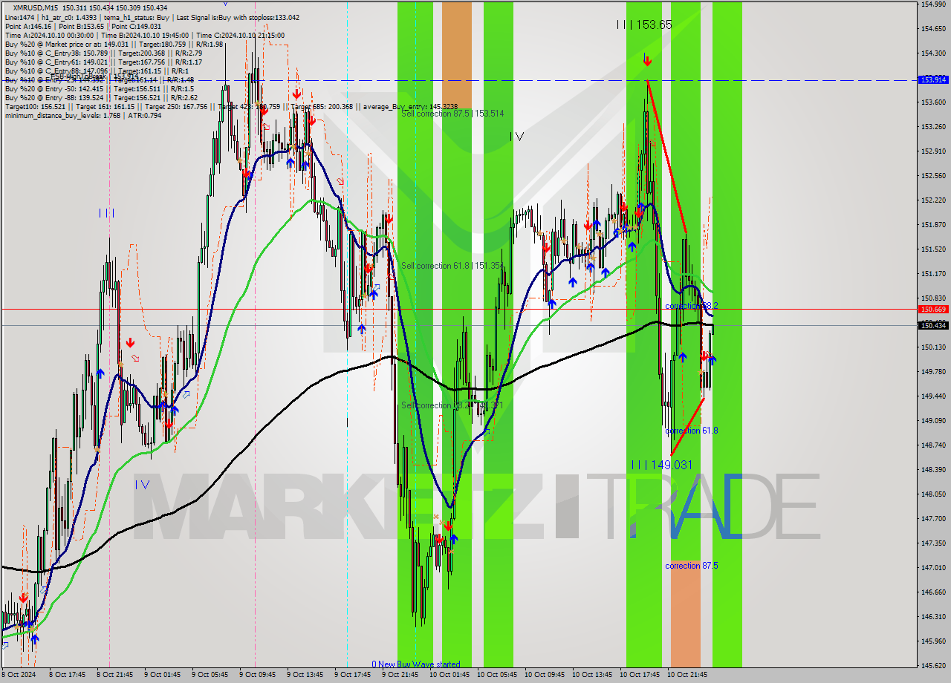Click the blue 'correction 61.8' label
The height and width of the screenshot is (683, 951).
tap(691, 431)
